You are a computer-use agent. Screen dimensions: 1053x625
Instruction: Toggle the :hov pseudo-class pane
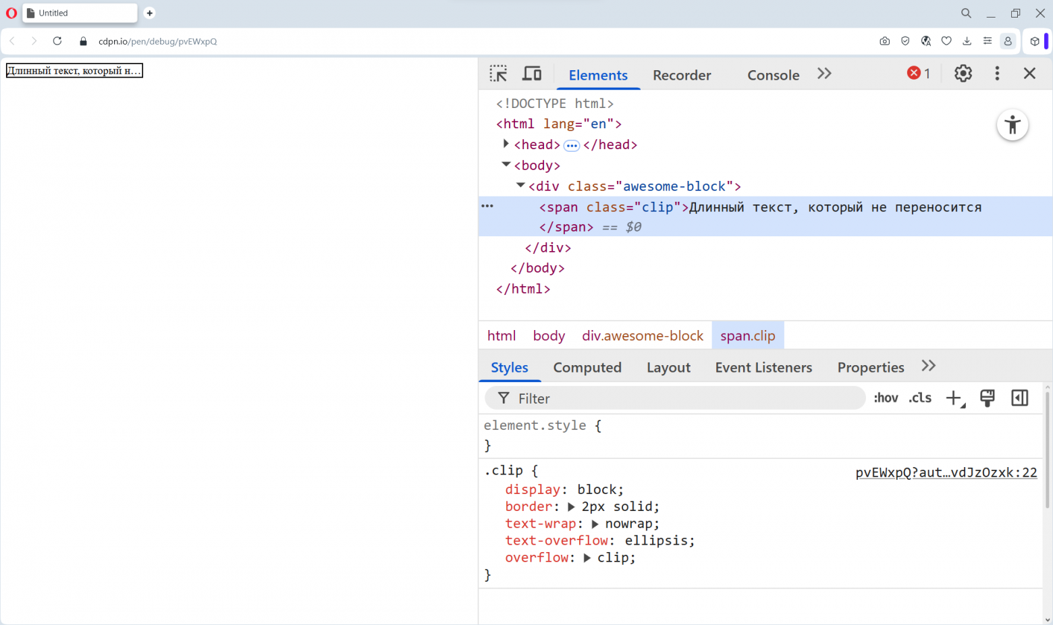(x=886, y=398)
